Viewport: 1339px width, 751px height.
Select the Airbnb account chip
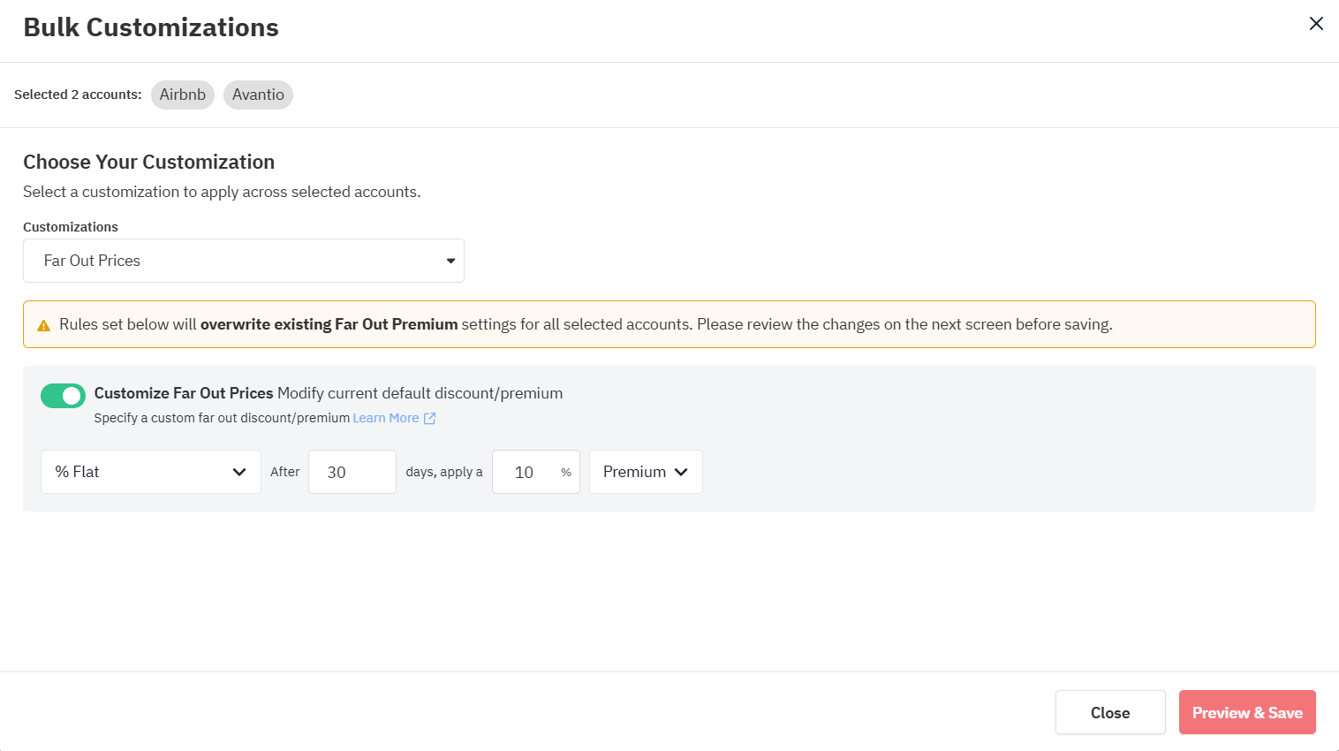click(x=182, y=95)
